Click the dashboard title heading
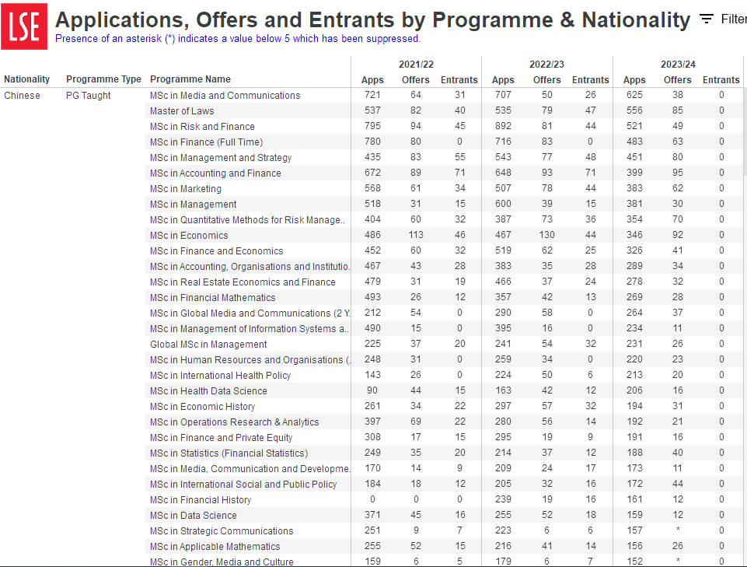This screenshot has height=567, width=747. [x=372, y=20]
